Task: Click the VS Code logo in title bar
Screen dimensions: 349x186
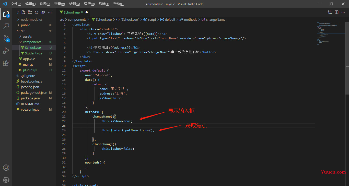Action: point(5,4)
